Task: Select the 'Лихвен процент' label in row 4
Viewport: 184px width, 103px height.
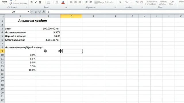Action: 20,32
